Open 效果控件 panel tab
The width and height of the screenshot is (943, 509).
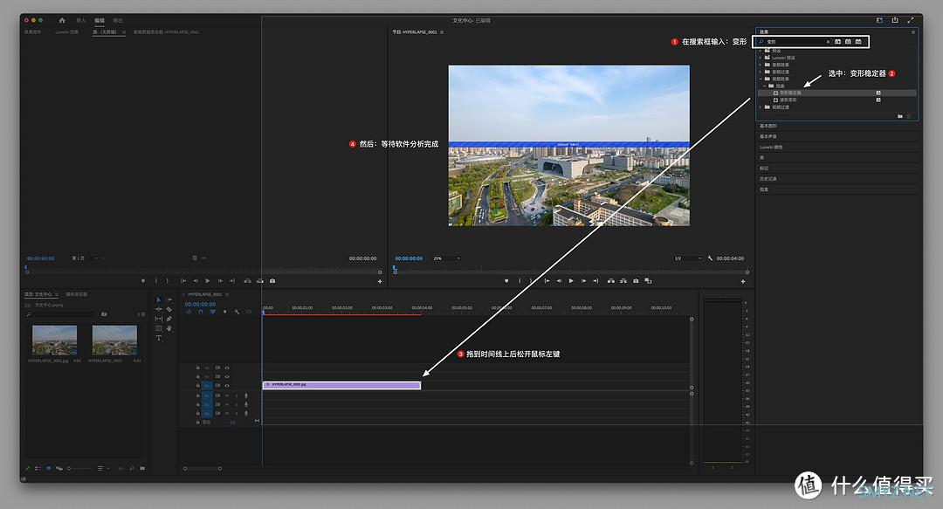(x=32, y=32)
